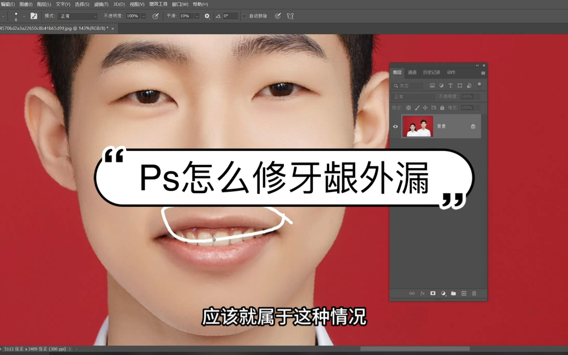The image size is (568, 355).
Task: Filter layers by smart object icon
Action: [x=469, y=85]
